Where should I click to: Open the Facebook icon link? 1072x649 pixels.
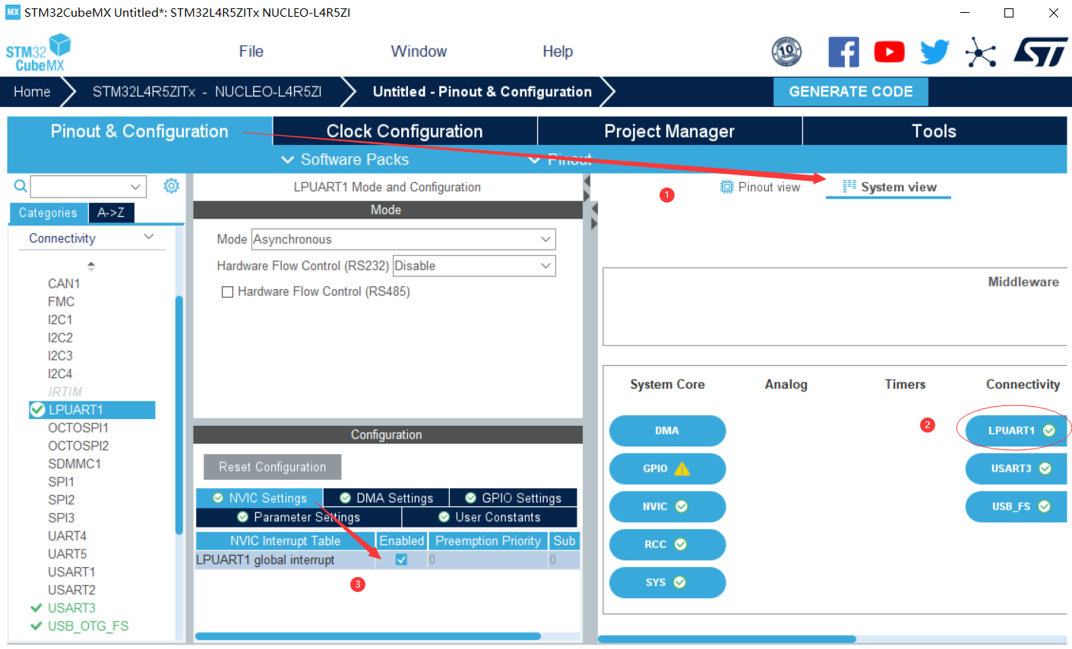(843, 52)
